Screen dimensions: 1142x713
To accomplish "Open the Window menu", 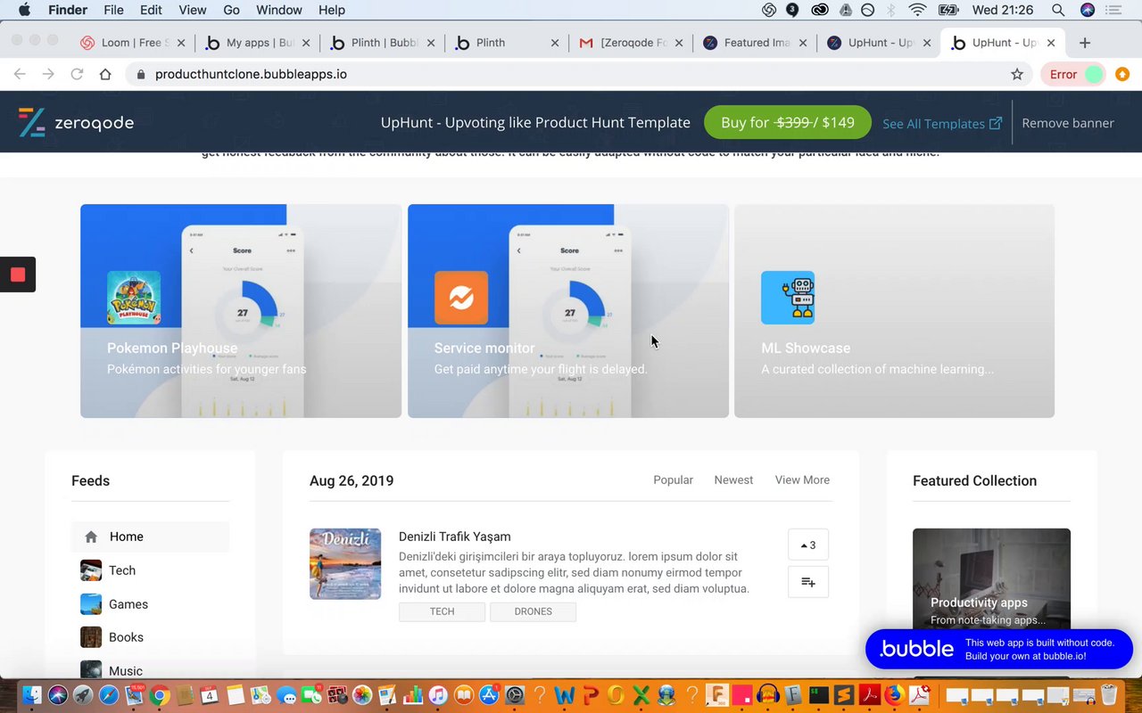I will pos(279,10).
